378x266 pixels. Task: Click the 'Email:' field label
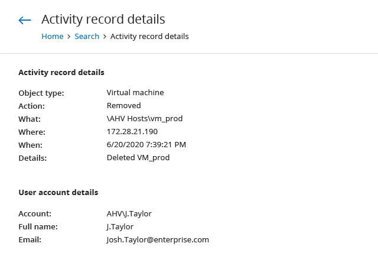(x=30, y=240)
